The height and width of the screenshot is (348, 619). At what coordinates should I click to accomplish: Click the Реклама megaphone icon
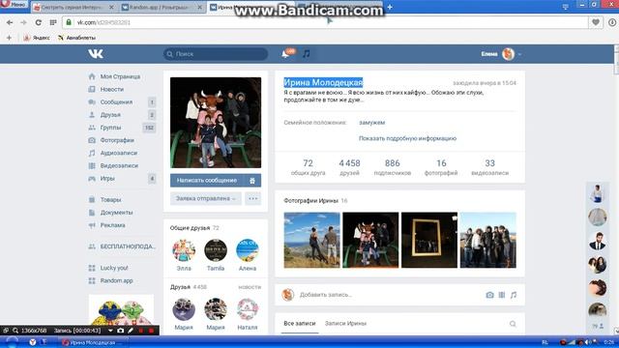92,225
